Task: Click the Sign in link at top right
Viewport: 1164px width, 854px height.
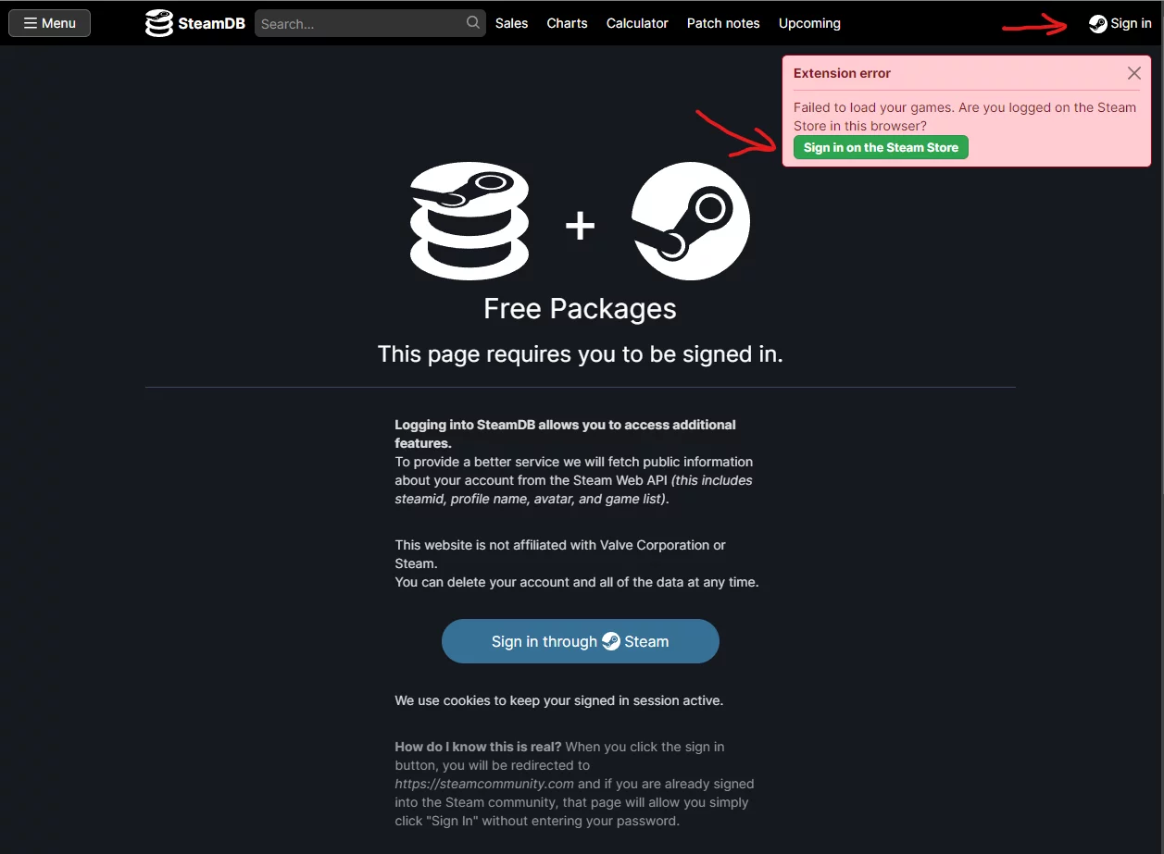Action: tap(1120, 24)
